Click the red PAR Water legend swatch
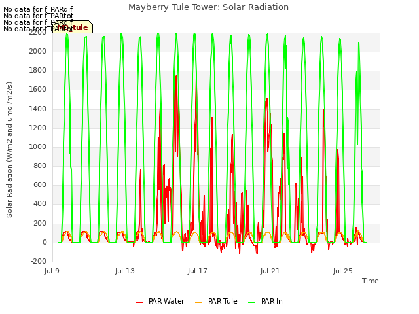419x314 pixels. coord(139,302)
